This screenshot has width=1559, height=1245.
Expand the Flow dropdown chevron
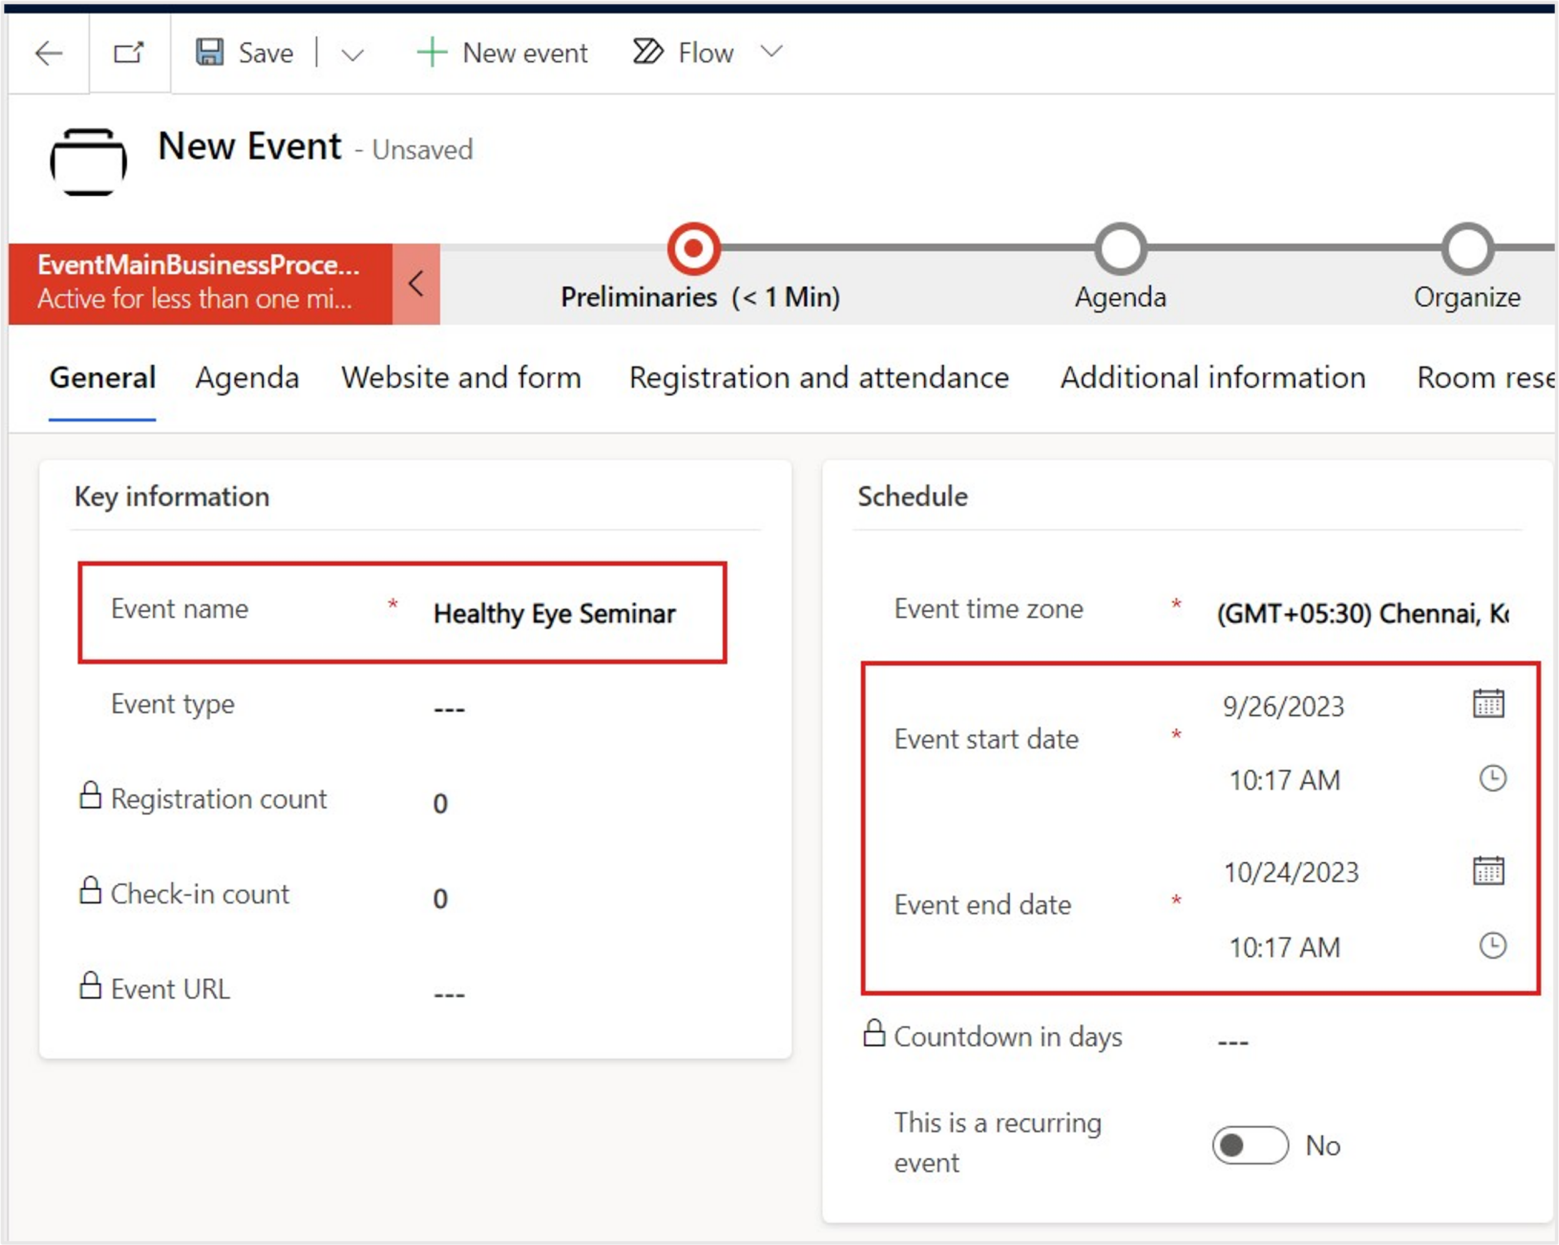coord(771,51)
